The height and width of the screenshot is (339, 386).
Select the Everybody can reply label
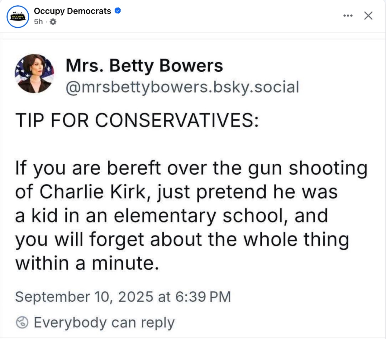pyautogui.click(x=104, y=322)
